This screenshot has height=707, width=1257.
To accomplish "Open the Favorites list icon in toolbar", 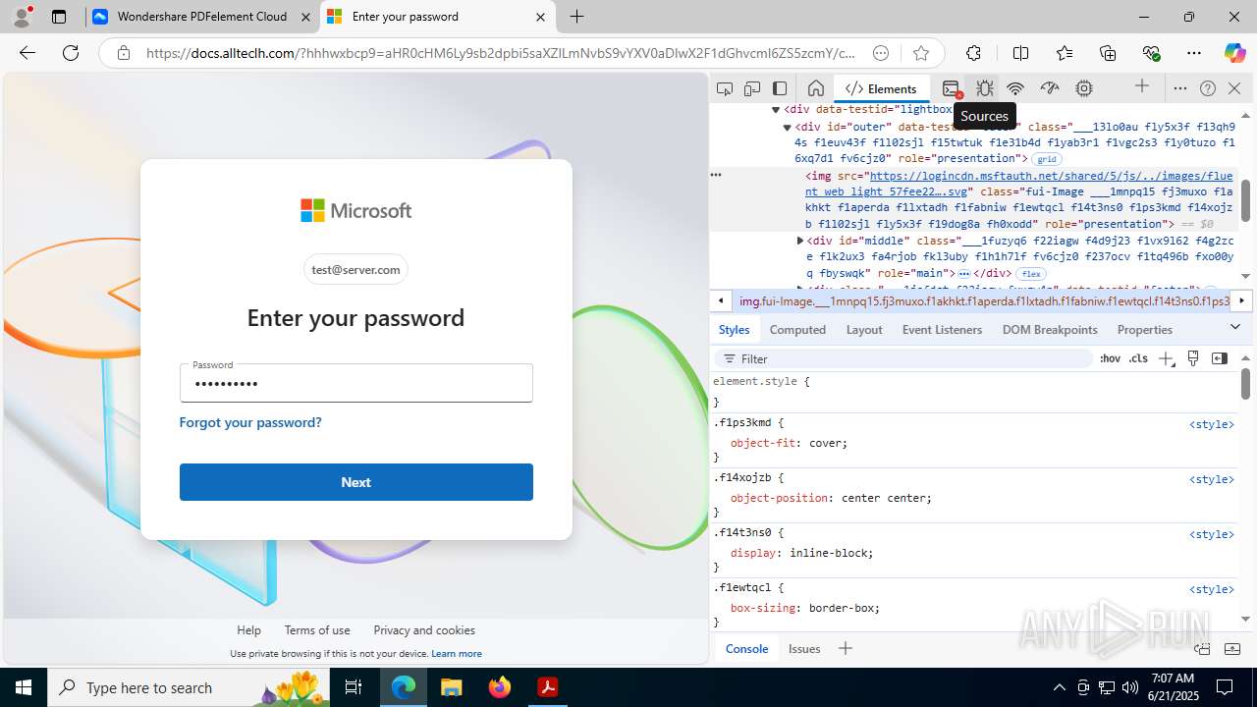I will [1065, 53].
